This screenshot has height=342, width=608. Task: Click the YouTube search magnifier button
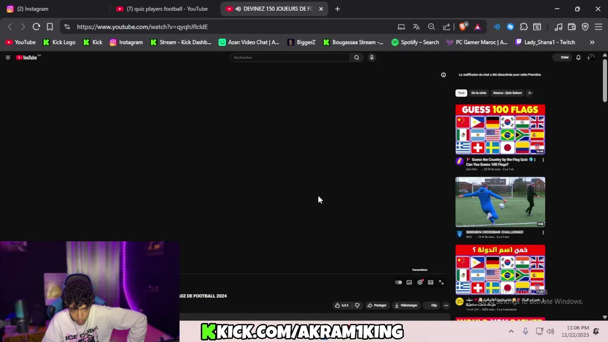click(x=357, y=57)
